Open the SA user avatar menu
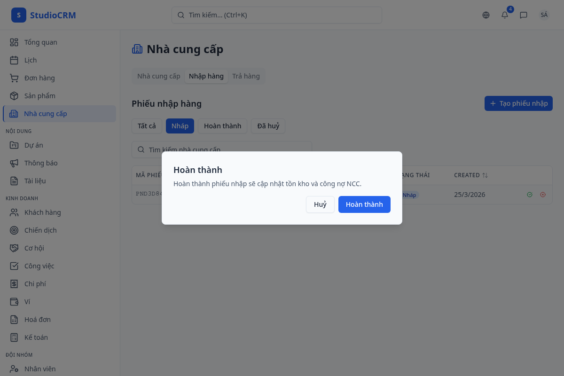 pyautogui.click(x=544, y=15)
